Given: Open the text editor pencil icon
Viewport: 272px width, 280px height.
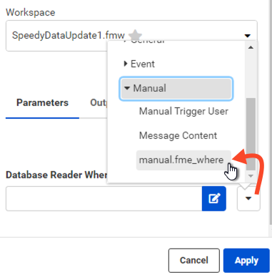Looking at the screenshot, I should (214, 198).
